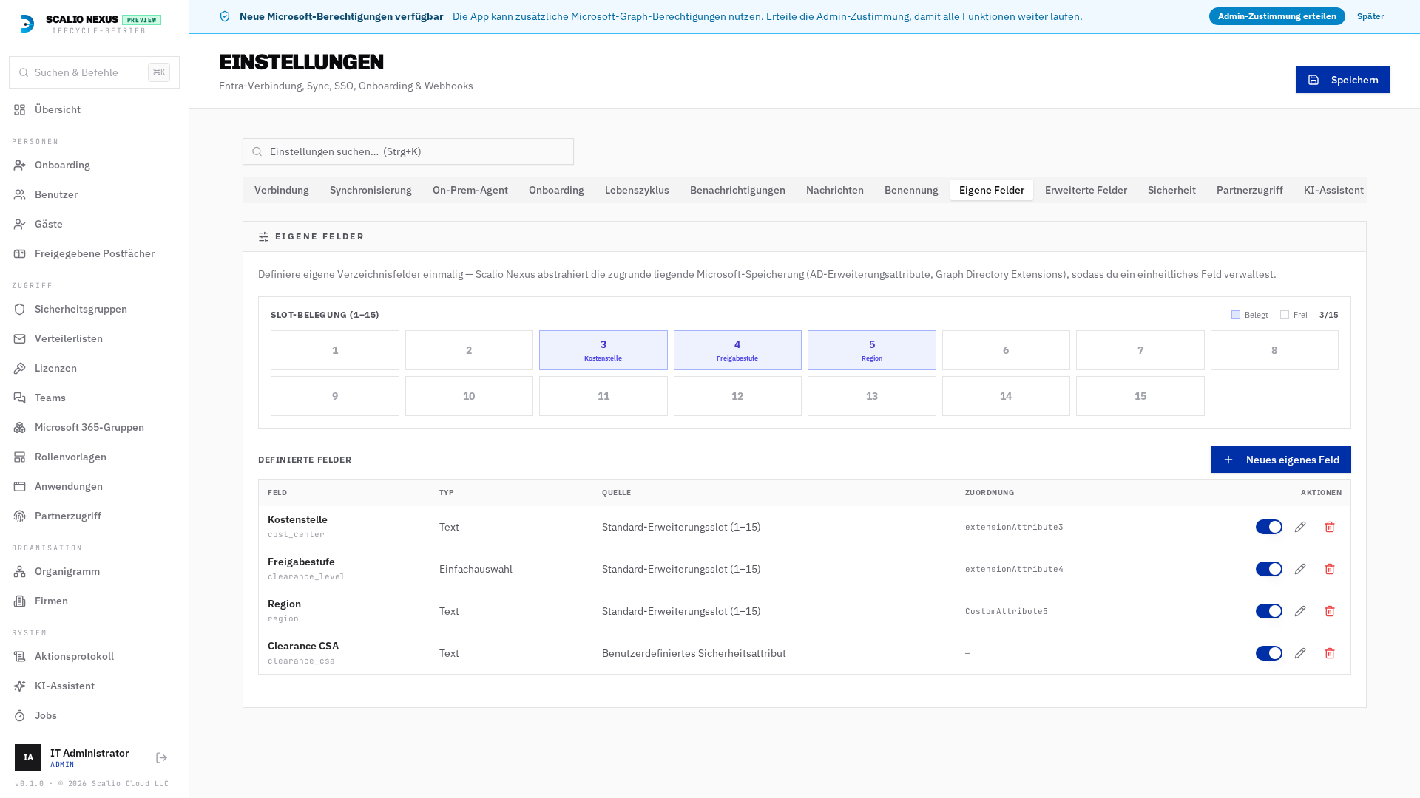Click the Partnerzugriff fingerprint icon in sidebar
Viewport: 1420px width, 798px height.
[20, 516]
